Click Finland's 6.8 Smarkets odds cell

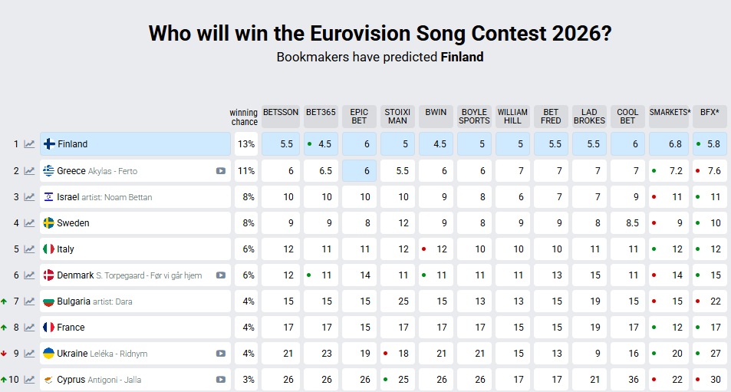pyautogui.click(x=669, y=144)
